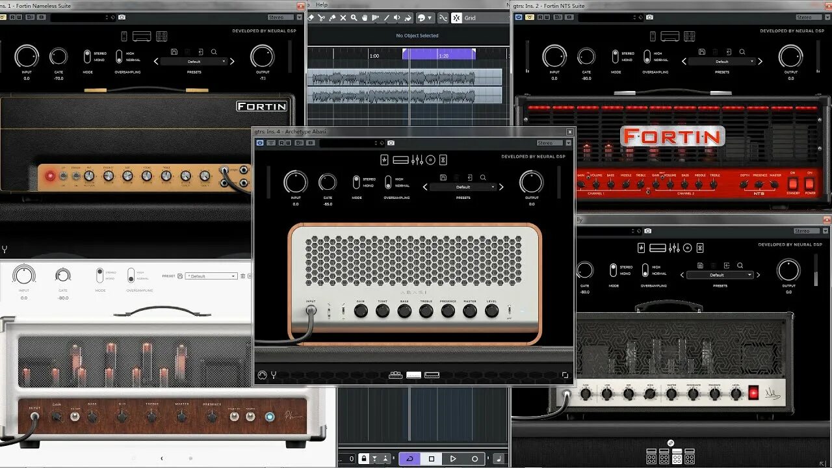
Task: Open the Default presets dropdown in Fortin NTS Suite
Action: pos(722,62)
